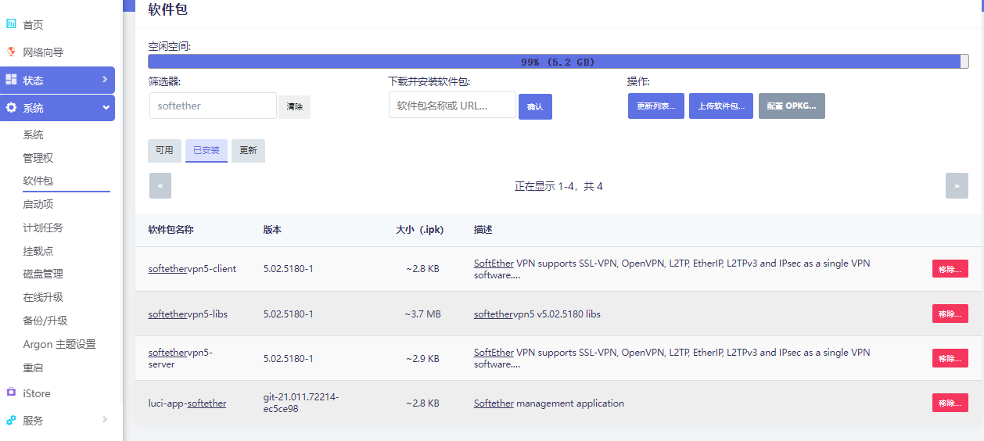Click the 网络向导 network wizard icon
This screenshot has height=441, width=984.
click(11, 52)
